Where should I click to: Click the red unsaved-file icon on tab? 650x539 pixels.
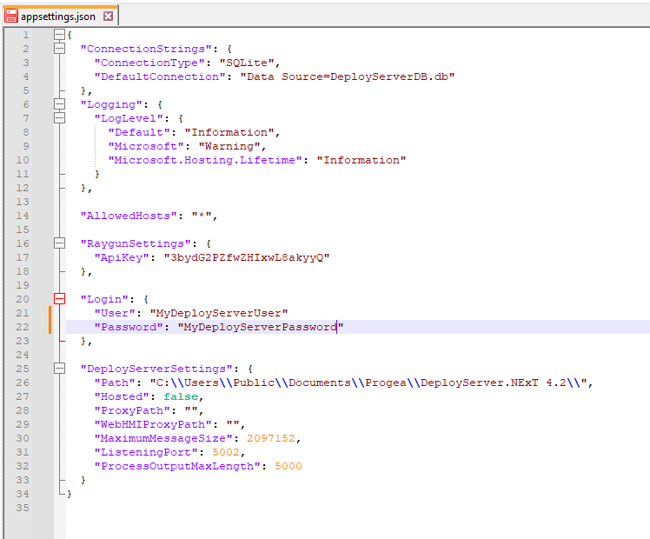pos(11,17)
